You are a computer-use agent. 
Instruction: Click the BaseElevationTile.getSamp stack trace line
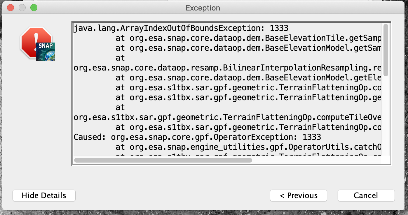(248, 38)
